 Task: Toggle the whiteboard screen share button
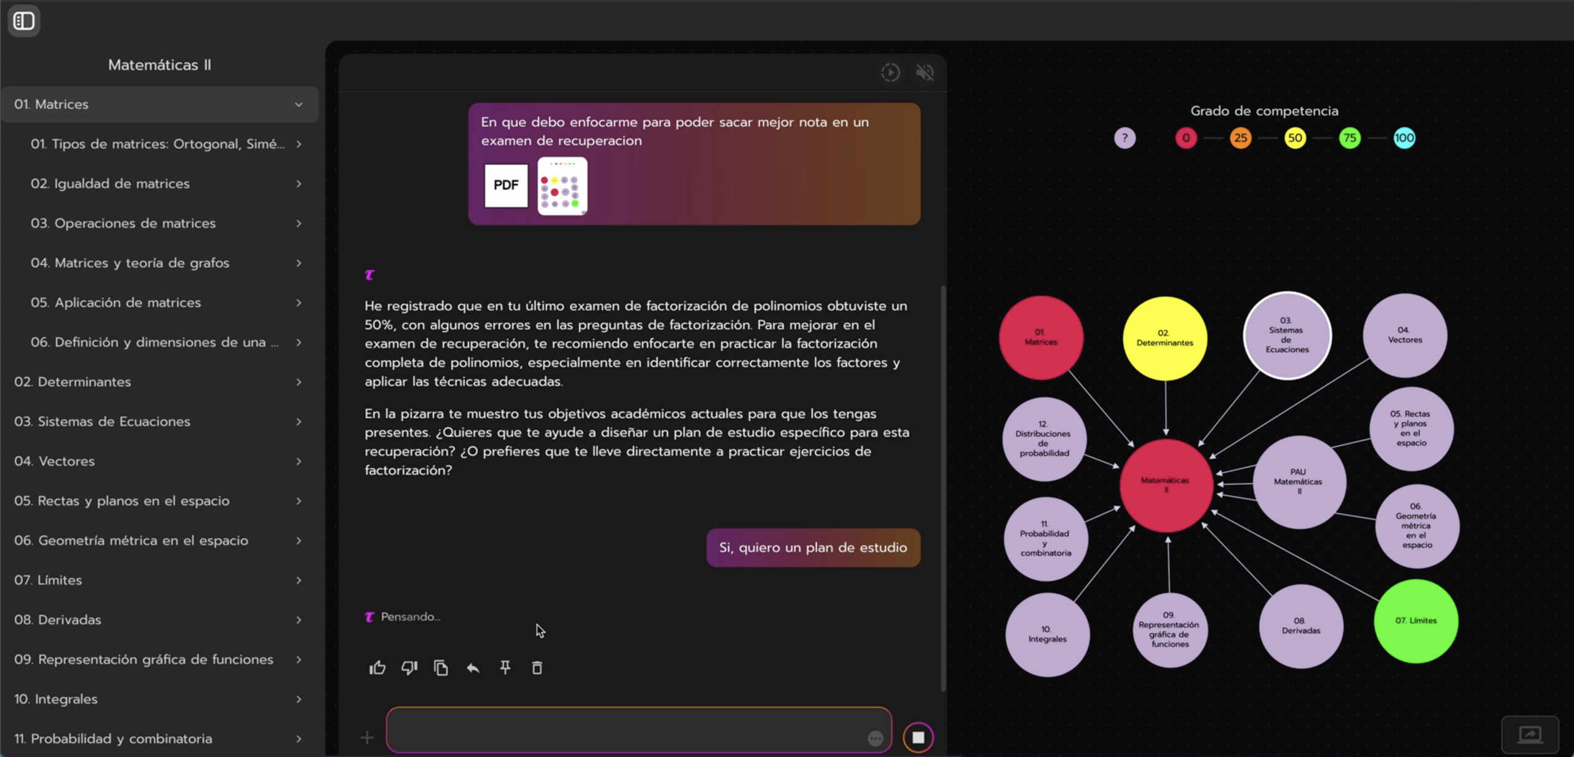[1530, 734]
